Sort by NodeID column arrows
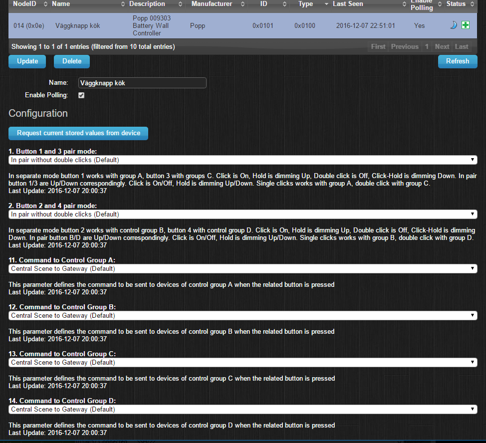The image size is (486, 443). click(x=45, y=4)
